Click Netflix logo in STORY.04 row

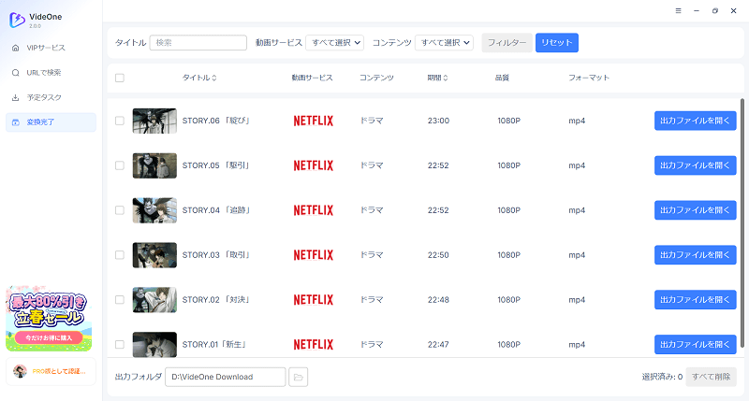point(314,210)
